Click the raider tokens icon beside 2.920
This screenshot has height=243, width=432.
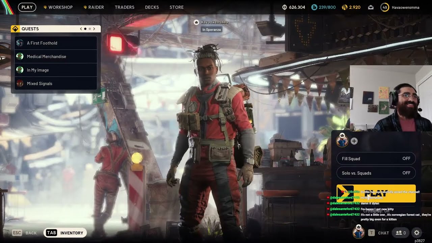345,7
